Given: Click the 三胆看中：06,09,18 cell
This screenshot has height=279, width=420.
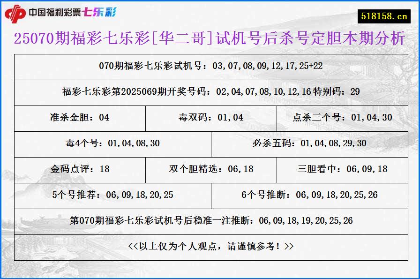Looking at the screenshot, I should pos(342,170).
